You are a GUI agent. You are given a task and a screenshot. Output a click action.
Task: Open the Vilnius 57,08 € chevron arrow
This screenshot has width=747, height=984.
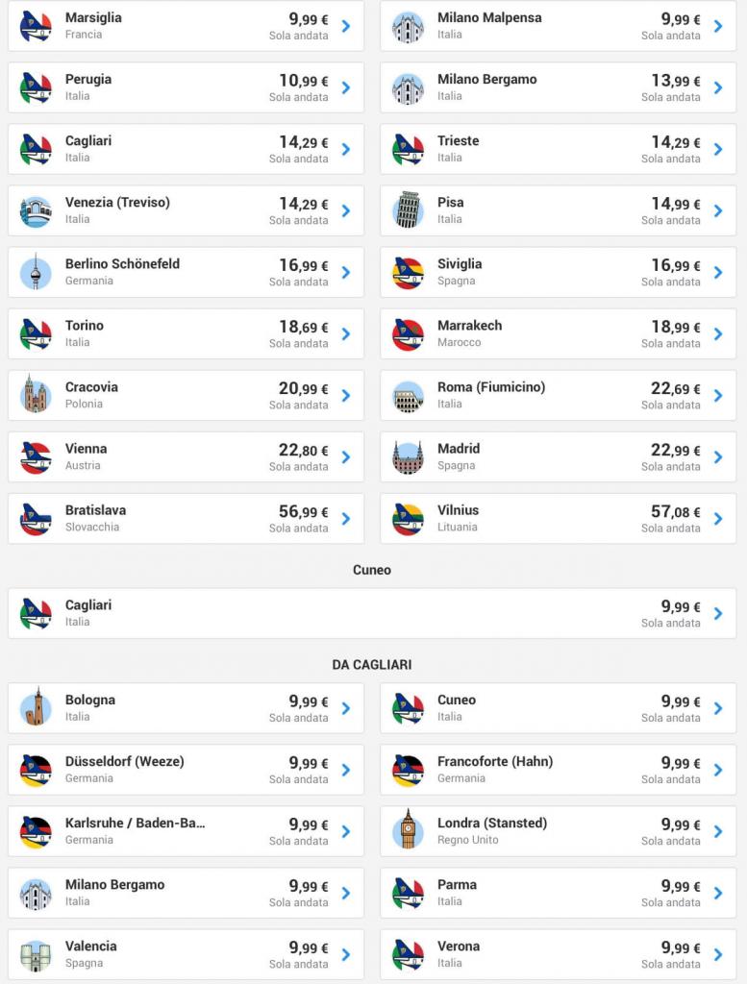point(718,518)
